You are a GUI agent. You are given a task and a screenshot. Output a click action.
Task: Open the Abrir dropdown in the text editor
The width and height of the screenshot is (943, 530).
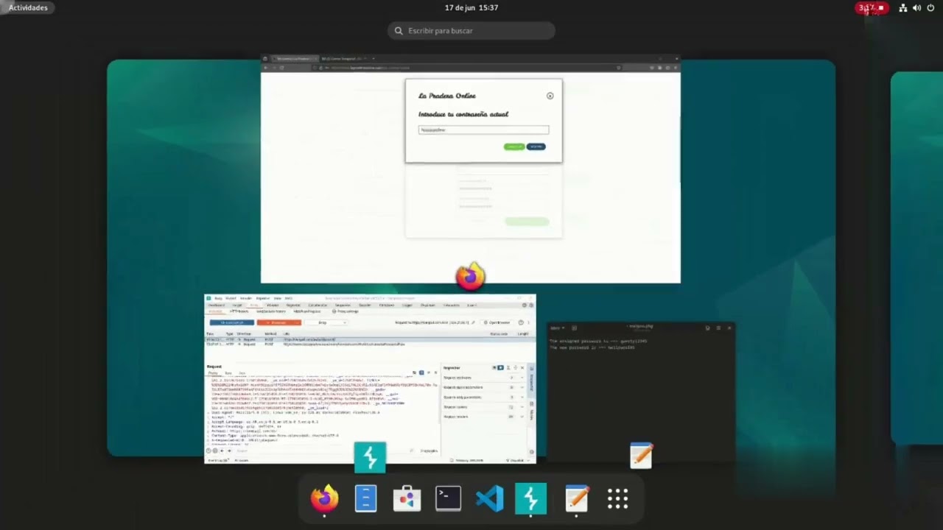tap(558, 328)
